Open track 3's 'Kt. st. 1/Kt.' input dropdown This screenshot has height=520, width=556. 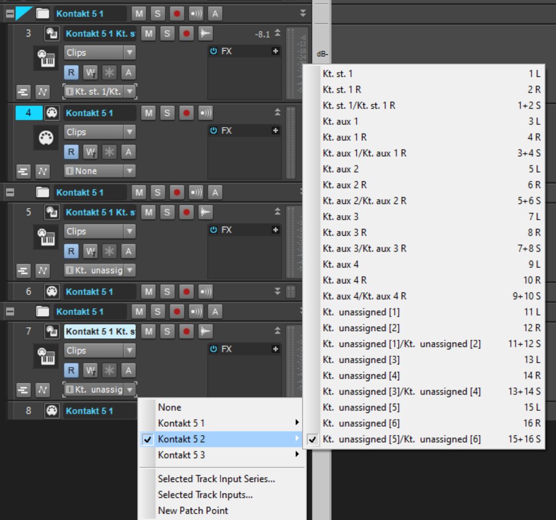[100, 92]
